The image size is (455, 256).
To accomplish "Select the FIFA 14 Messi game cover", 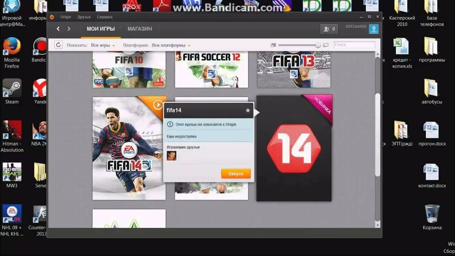I will coord(129,148).
